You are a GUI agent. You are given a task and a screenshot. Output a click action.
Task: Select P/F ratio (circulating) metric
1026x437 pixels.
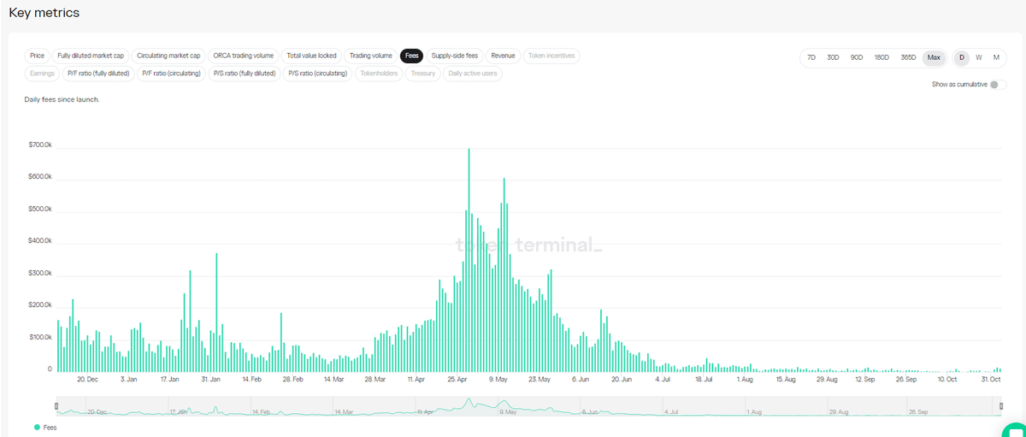(x=171, y=74)
